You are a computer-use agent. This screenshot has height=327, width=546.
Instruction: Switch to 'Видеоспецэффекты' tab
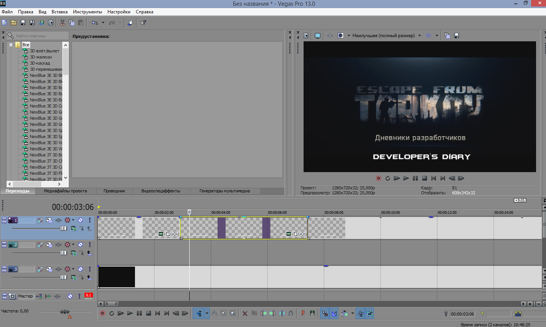click(x=161, y=191)
